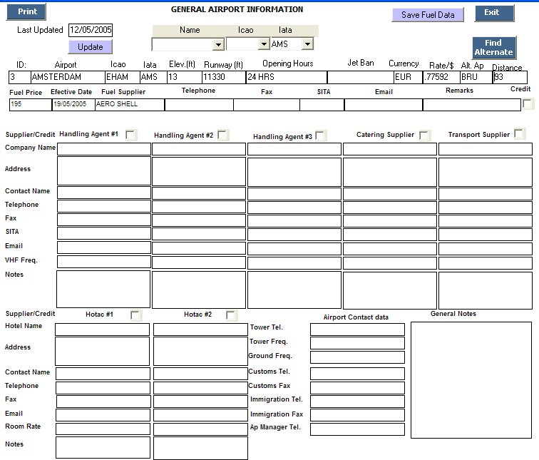Click the Customs Fax field

[357, 387]
